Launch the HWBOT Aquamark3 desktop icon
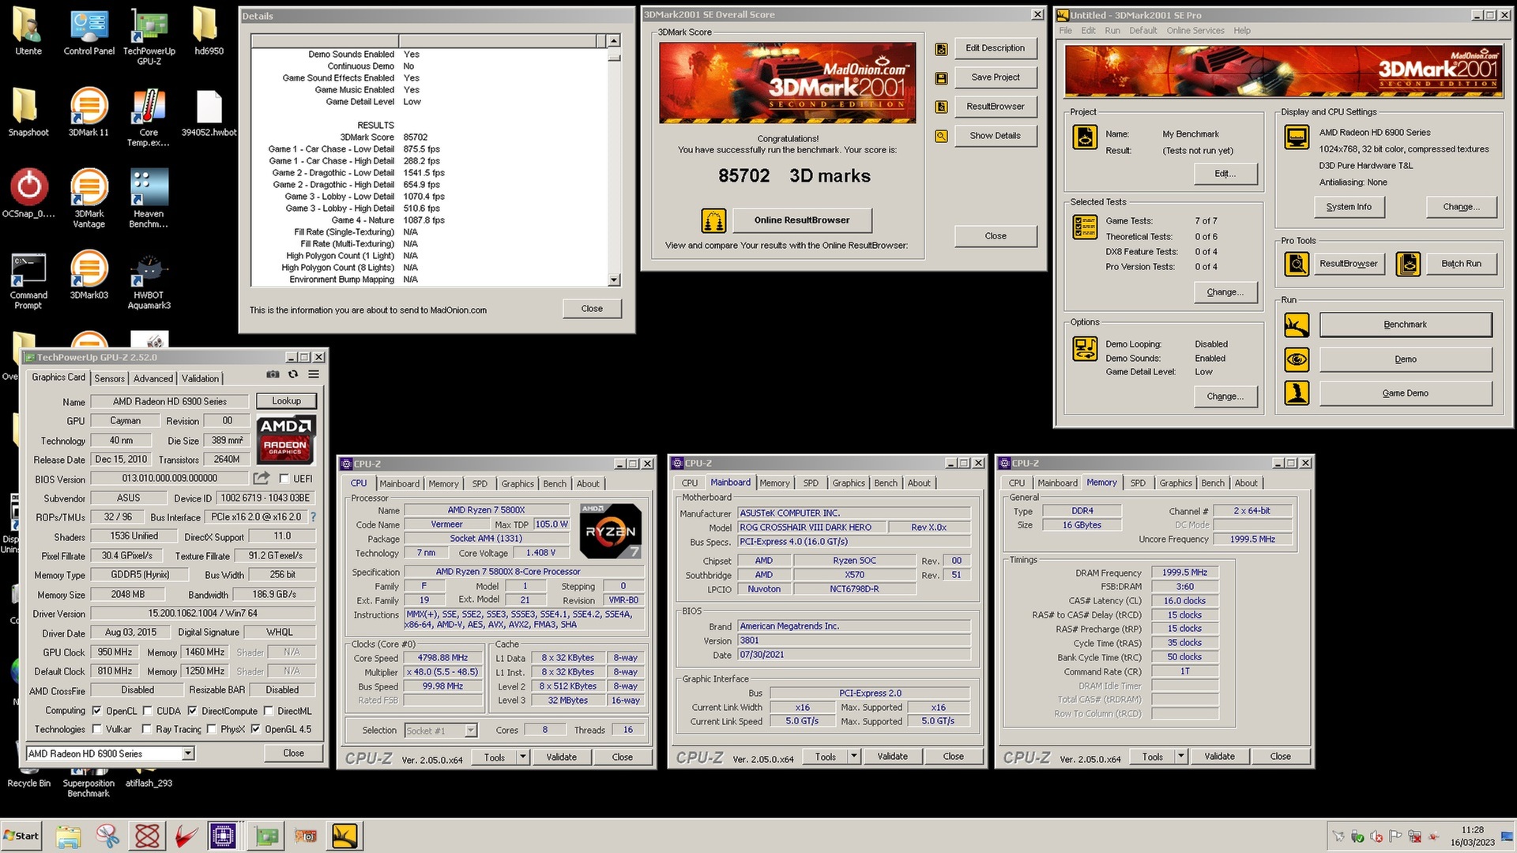The image size is (1517, 853). pyautogui.click(x=149, y=280)
